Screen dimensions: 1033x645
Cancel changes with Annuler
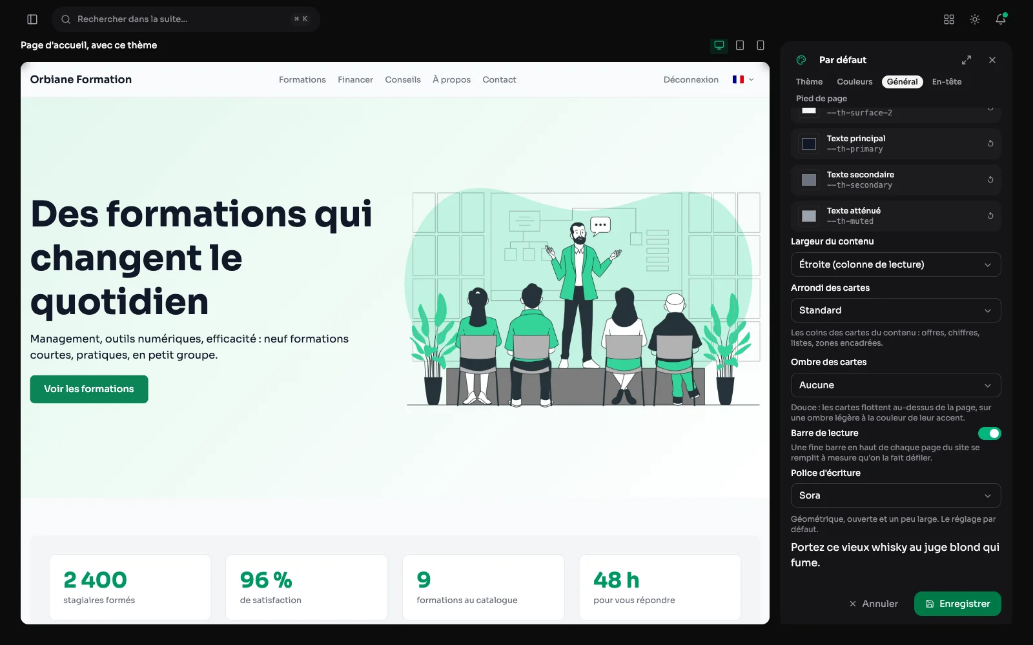[x=874, y=604]
